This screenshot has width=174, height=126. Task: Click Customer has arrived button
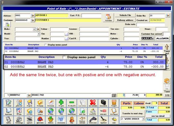click(x=151, y=34)
